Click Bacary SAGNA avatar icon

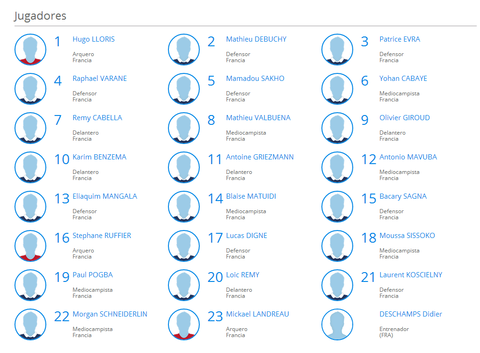(x=337, y=207)
